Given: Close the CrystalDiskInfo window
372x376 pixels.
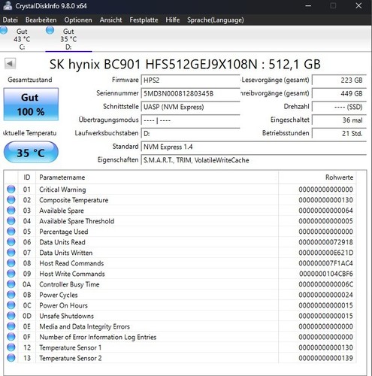Looking at the screenshot, I should tap(358, 5).
